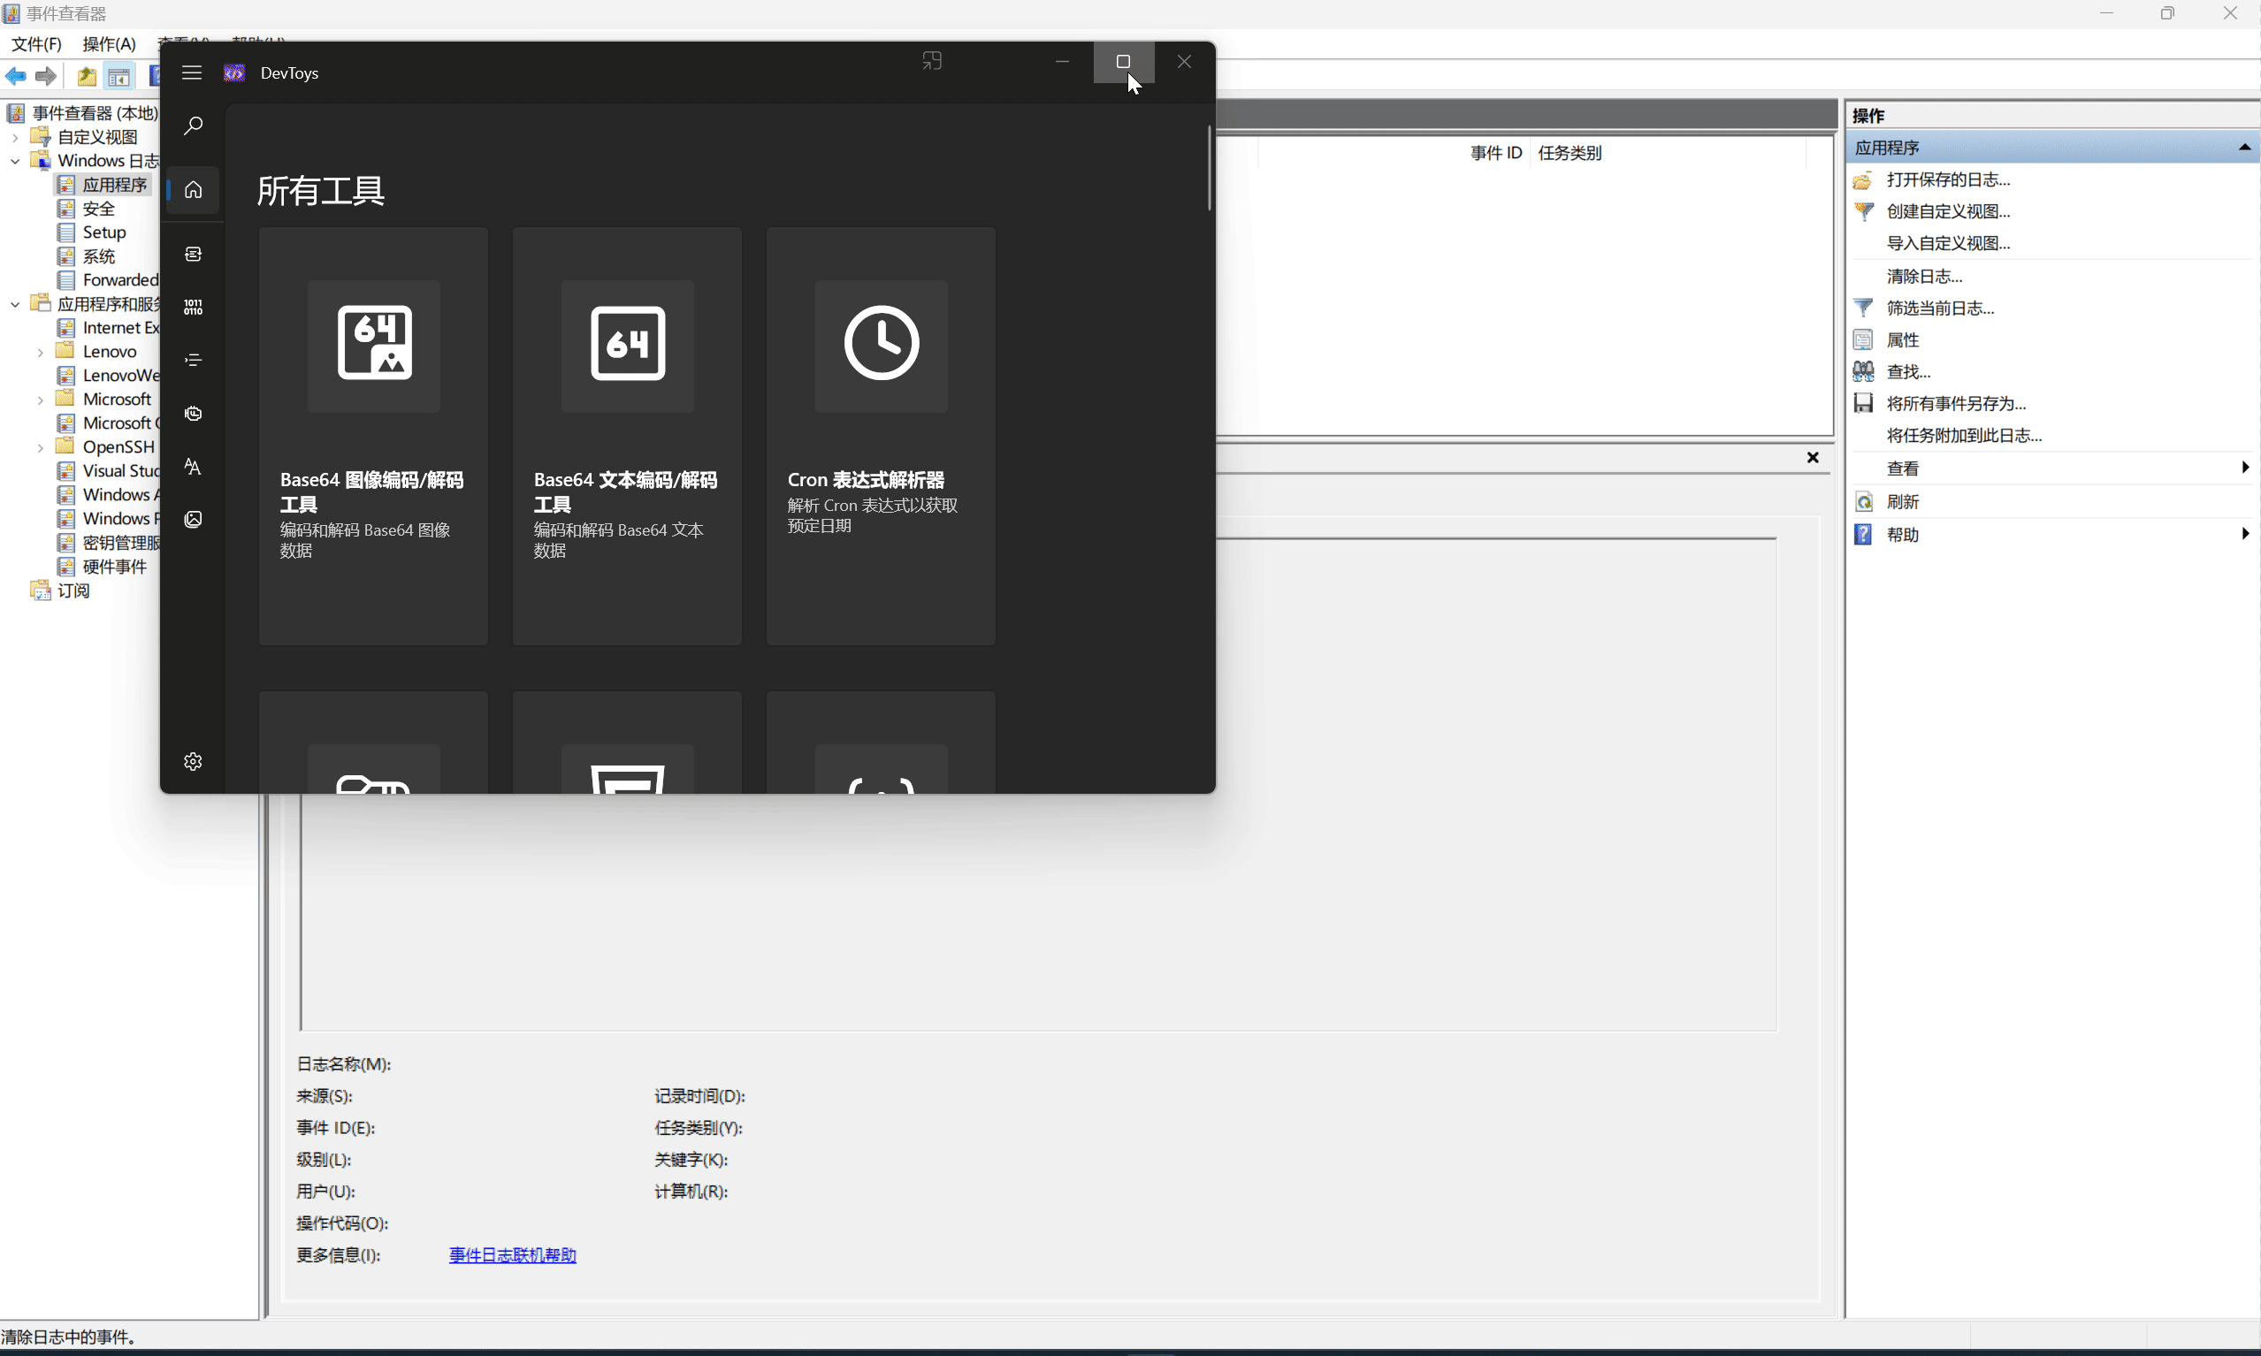Open DevToys settings gear
The image size is (2261, 1356).
pos(193,761)
